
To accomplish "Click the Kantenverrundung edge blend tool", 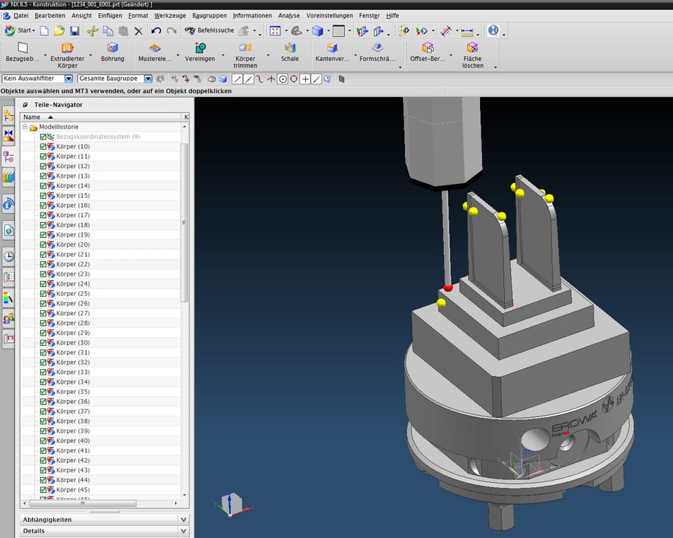I will (332, 52).
